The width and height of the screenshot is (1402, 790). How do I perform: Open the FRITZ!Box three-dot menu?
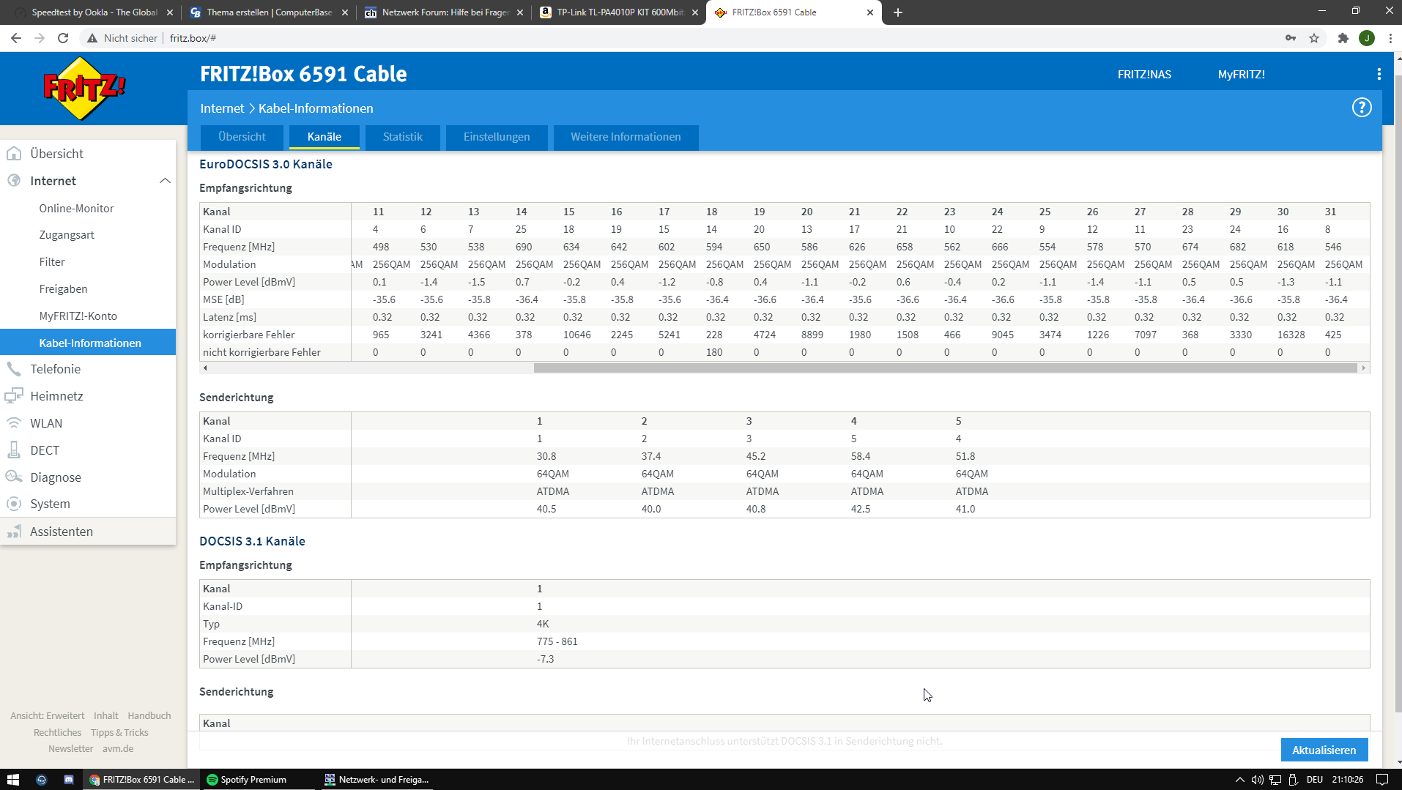coord(1379,74)
